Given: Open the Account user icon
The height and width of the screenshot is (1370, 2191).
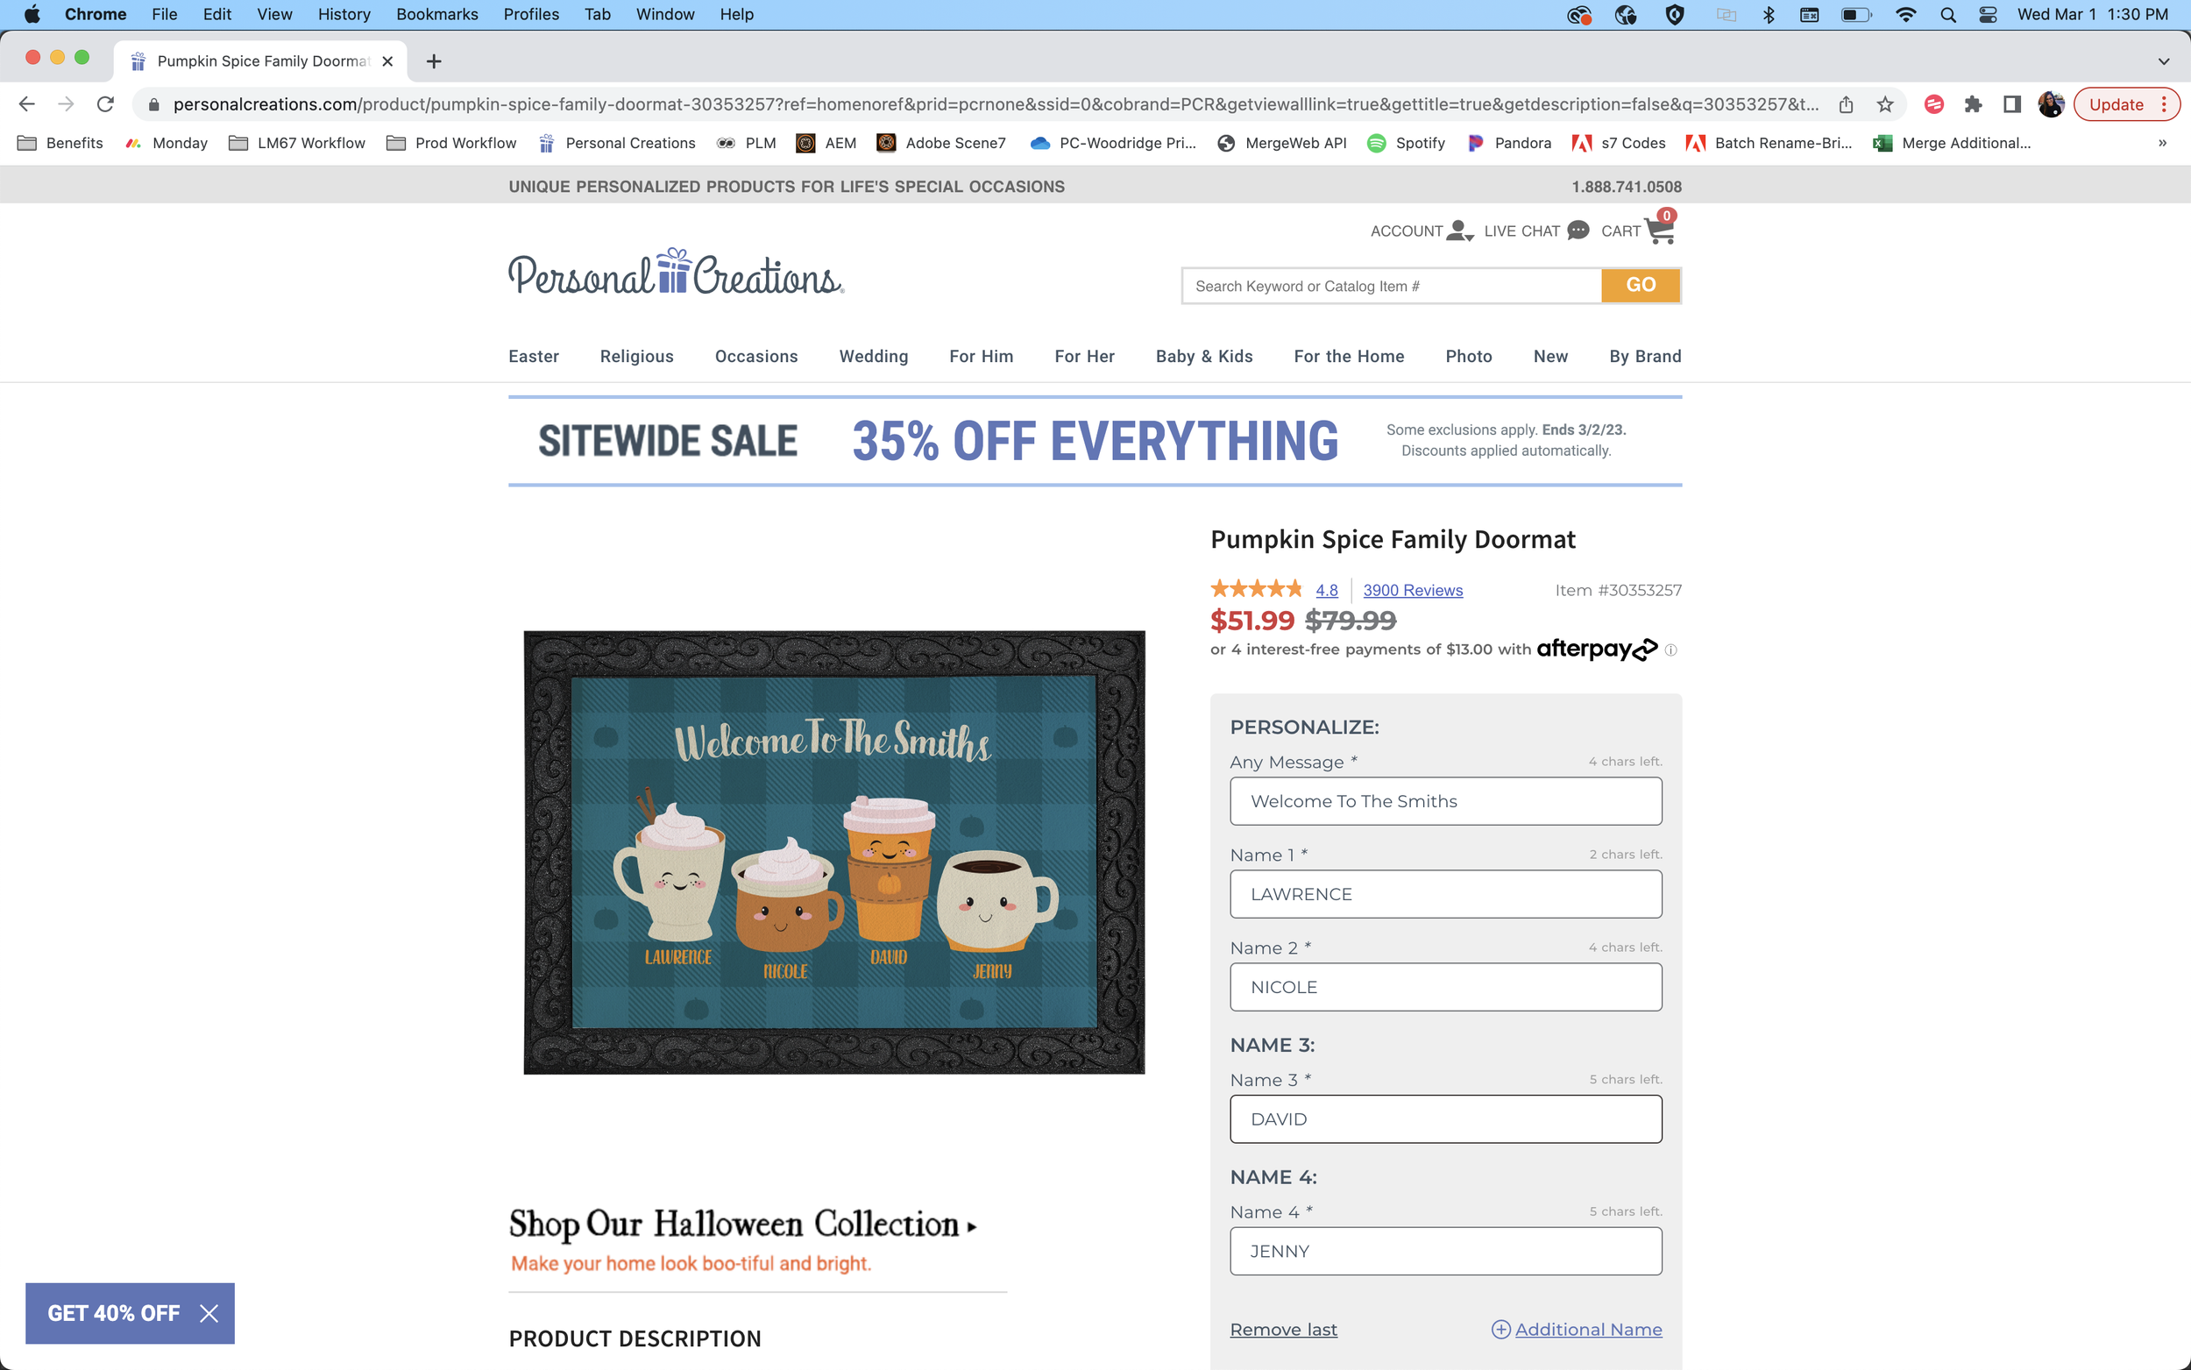Looking at the screenshot, I should 1459,231.
